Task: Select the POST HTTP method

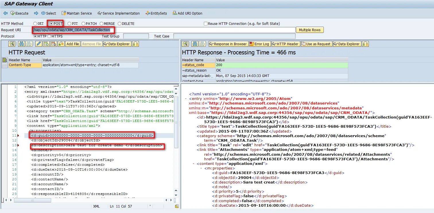Action: tap(51, 24)
